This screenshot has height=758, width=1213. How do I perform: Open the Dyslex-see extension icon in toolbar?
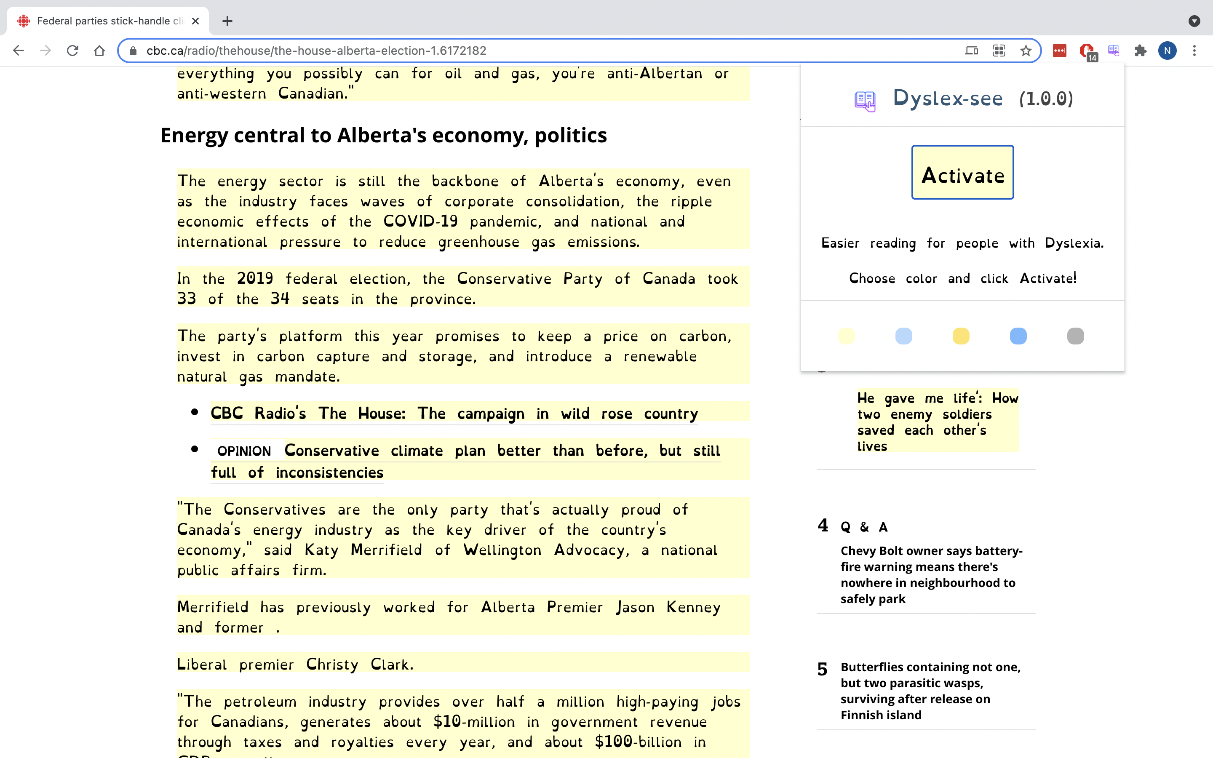[x=1113, y=51]
